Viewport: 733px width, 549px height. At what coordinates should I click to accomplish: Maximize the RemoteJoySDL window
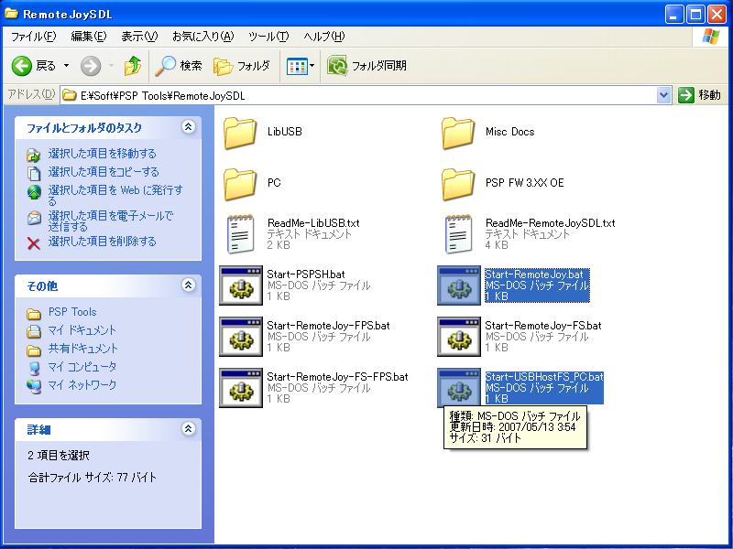[695, 15]
